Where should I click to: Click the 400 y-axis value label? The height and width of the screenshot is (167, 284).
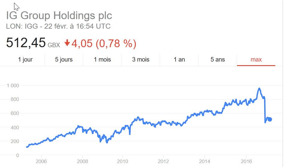[x=15, y=128]
